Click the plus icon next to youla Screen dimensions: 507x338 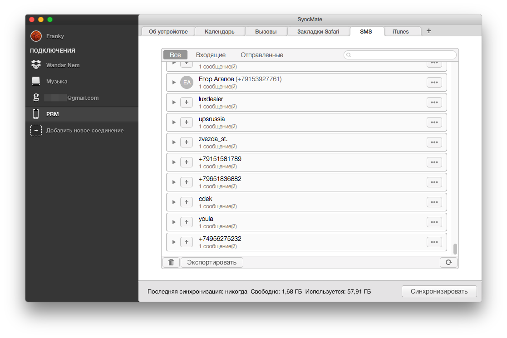point(187,222)
